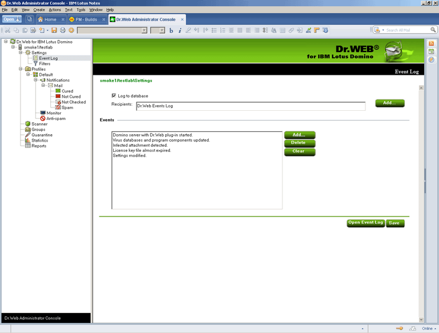Select 'Infected attachment detected.' event
Screen dimensions: 439x333
coord(140,145)
